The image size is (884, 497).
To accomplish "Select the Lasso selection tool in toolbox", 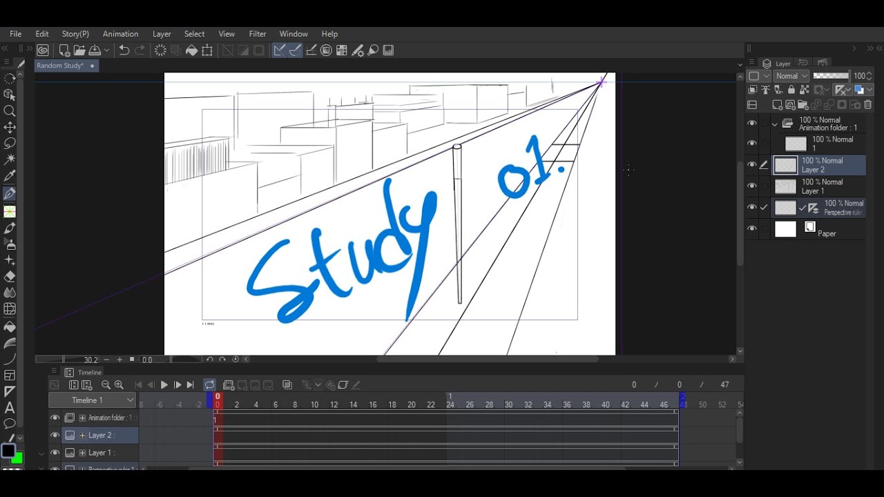I will 10,144.
